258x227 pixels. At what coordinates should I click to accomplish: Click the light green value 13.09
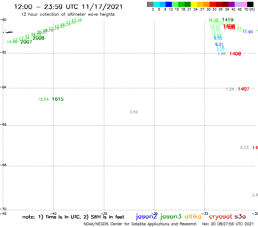pyautogui.click(x=217, y=34)
